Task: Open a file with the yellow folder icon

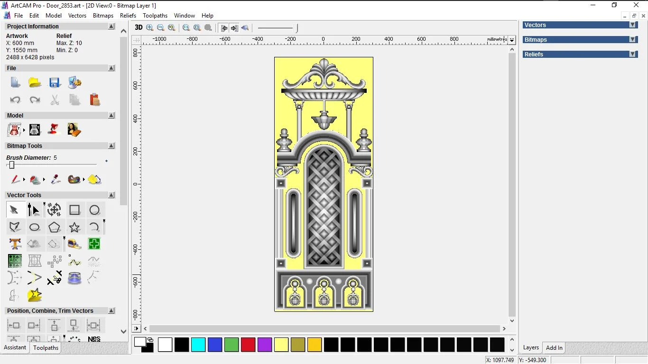Action: 35,83
